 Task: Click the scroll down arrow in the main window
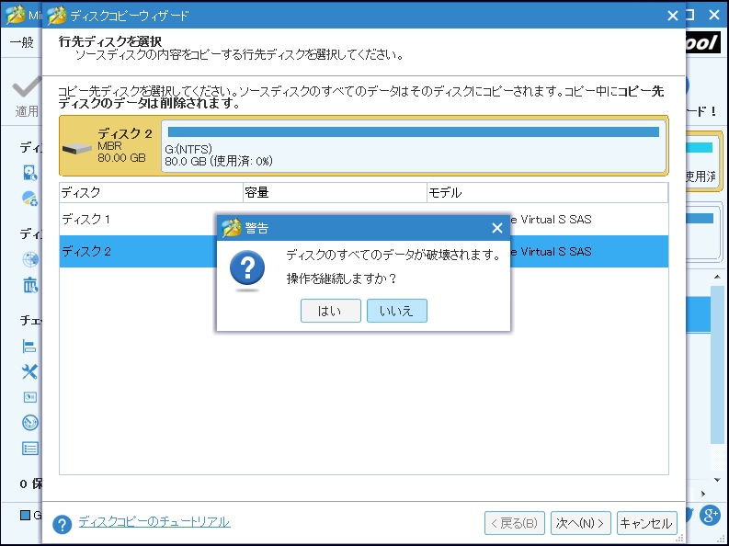[x=717, y=480]
